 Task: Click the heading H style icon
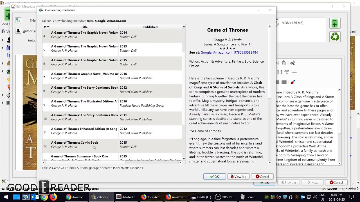pyautogui.click(x=279, y=72)
